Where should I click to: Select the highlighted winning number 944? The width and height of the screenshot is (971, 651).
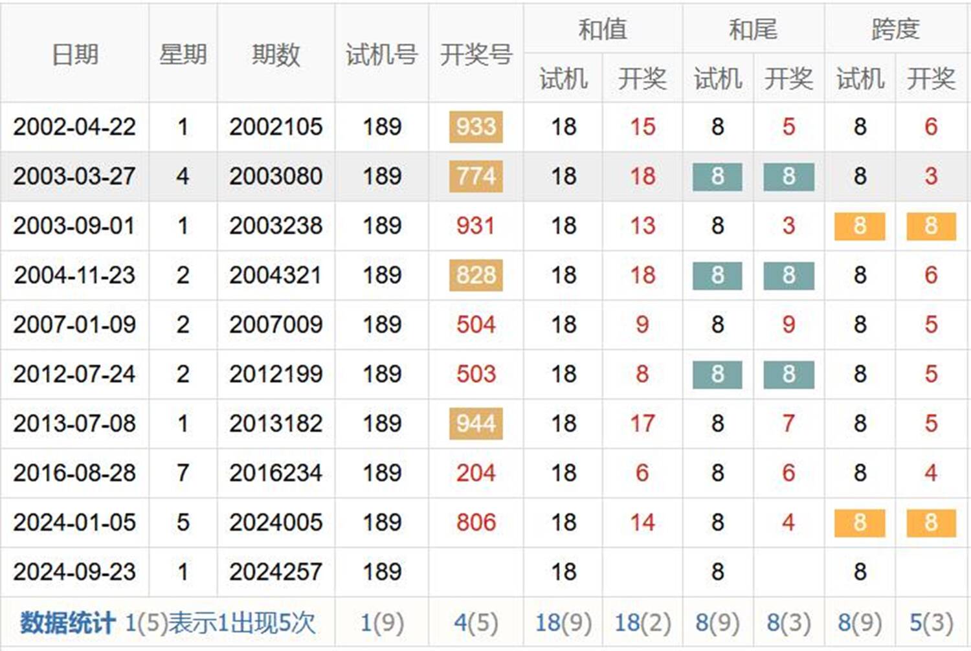tap(476, 424)
